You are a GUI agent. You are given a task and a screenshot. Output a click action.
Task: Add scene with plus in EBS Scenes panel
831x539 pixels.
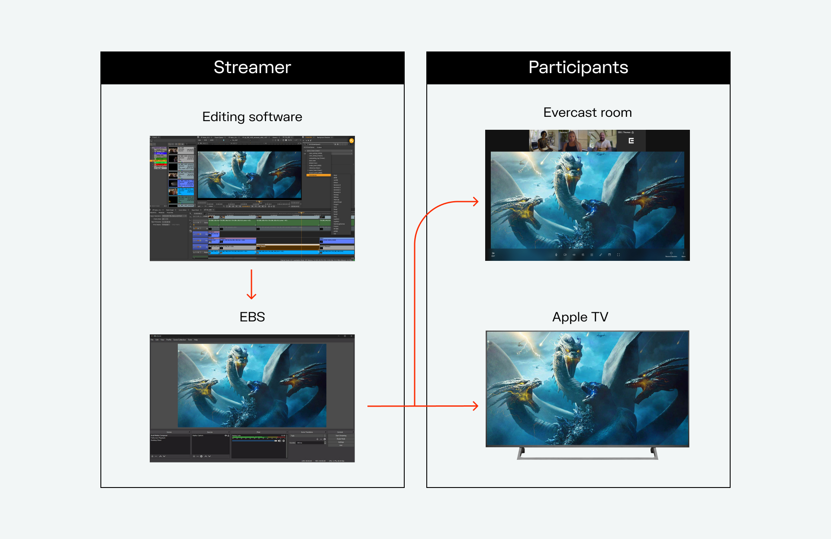152,456
